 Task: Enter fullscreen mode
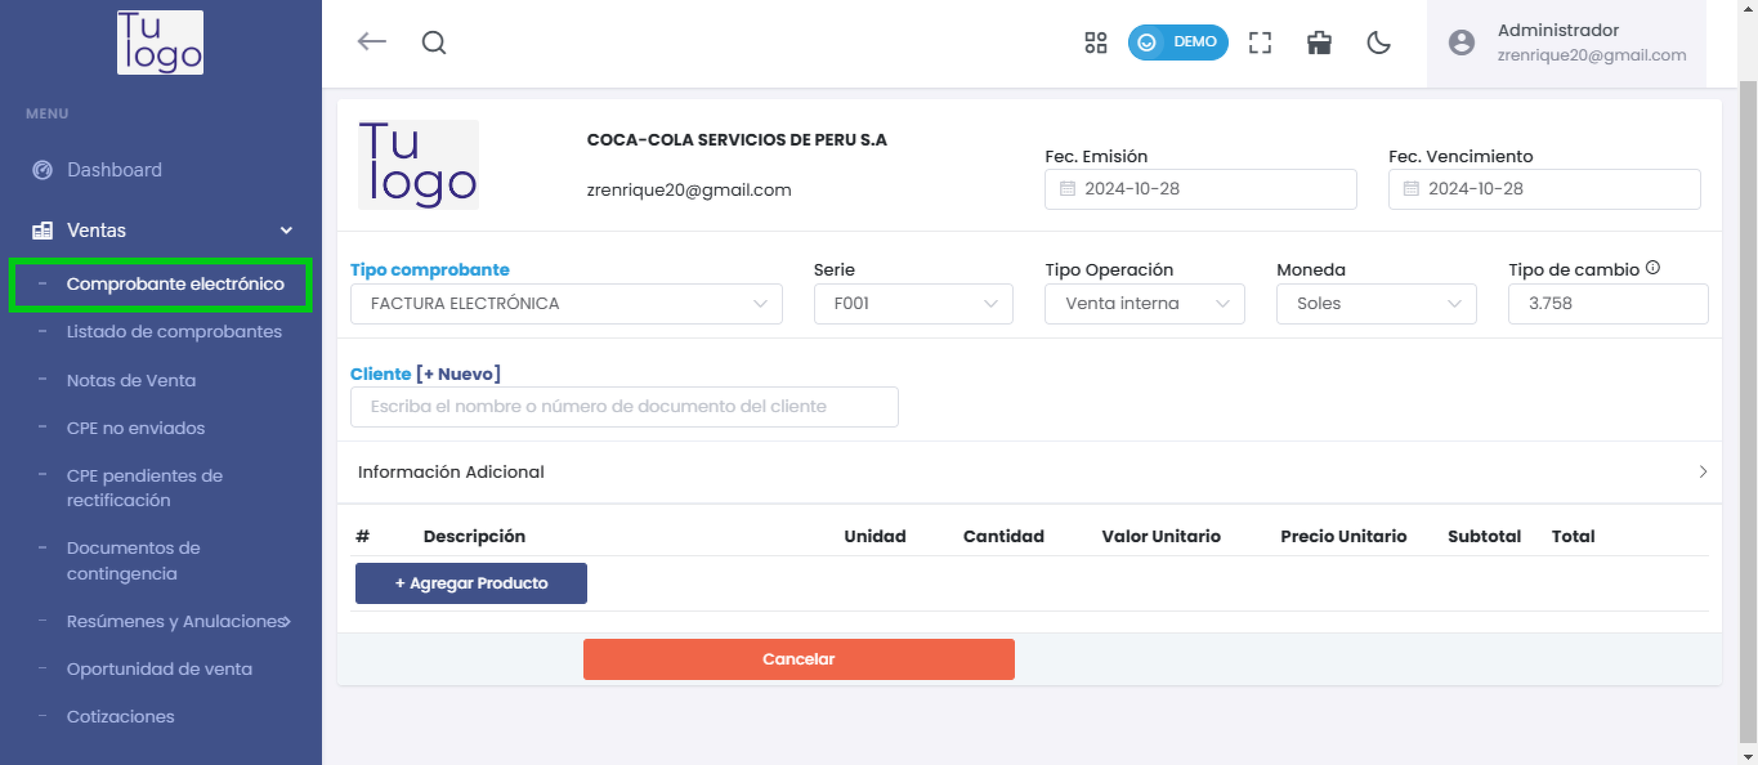pos(1260,42)
